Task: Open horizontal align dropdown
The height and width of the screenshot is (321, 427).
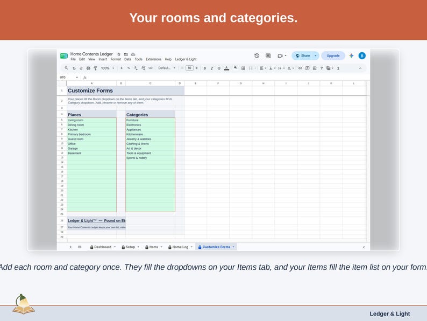Action: point(263,68)
